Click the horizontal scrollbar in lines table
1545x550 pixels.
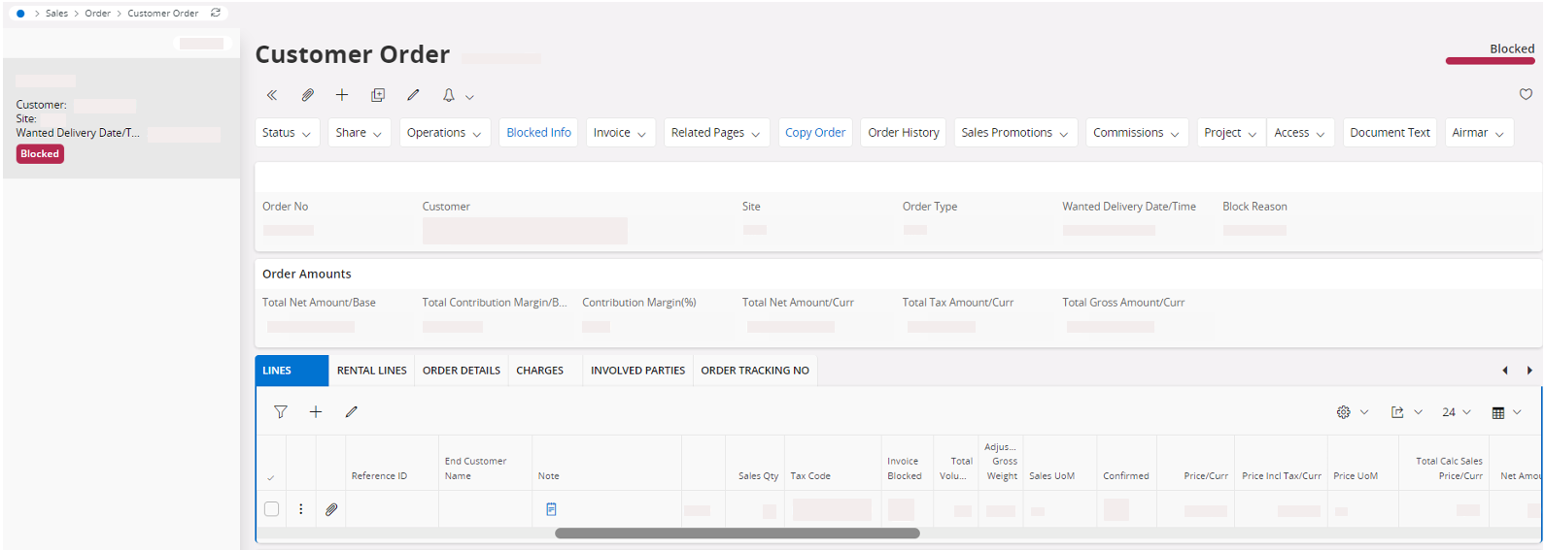[737, 534]
